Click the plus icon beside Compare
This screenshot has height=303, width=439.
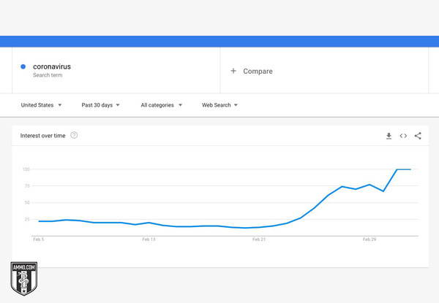click(233, 71)
